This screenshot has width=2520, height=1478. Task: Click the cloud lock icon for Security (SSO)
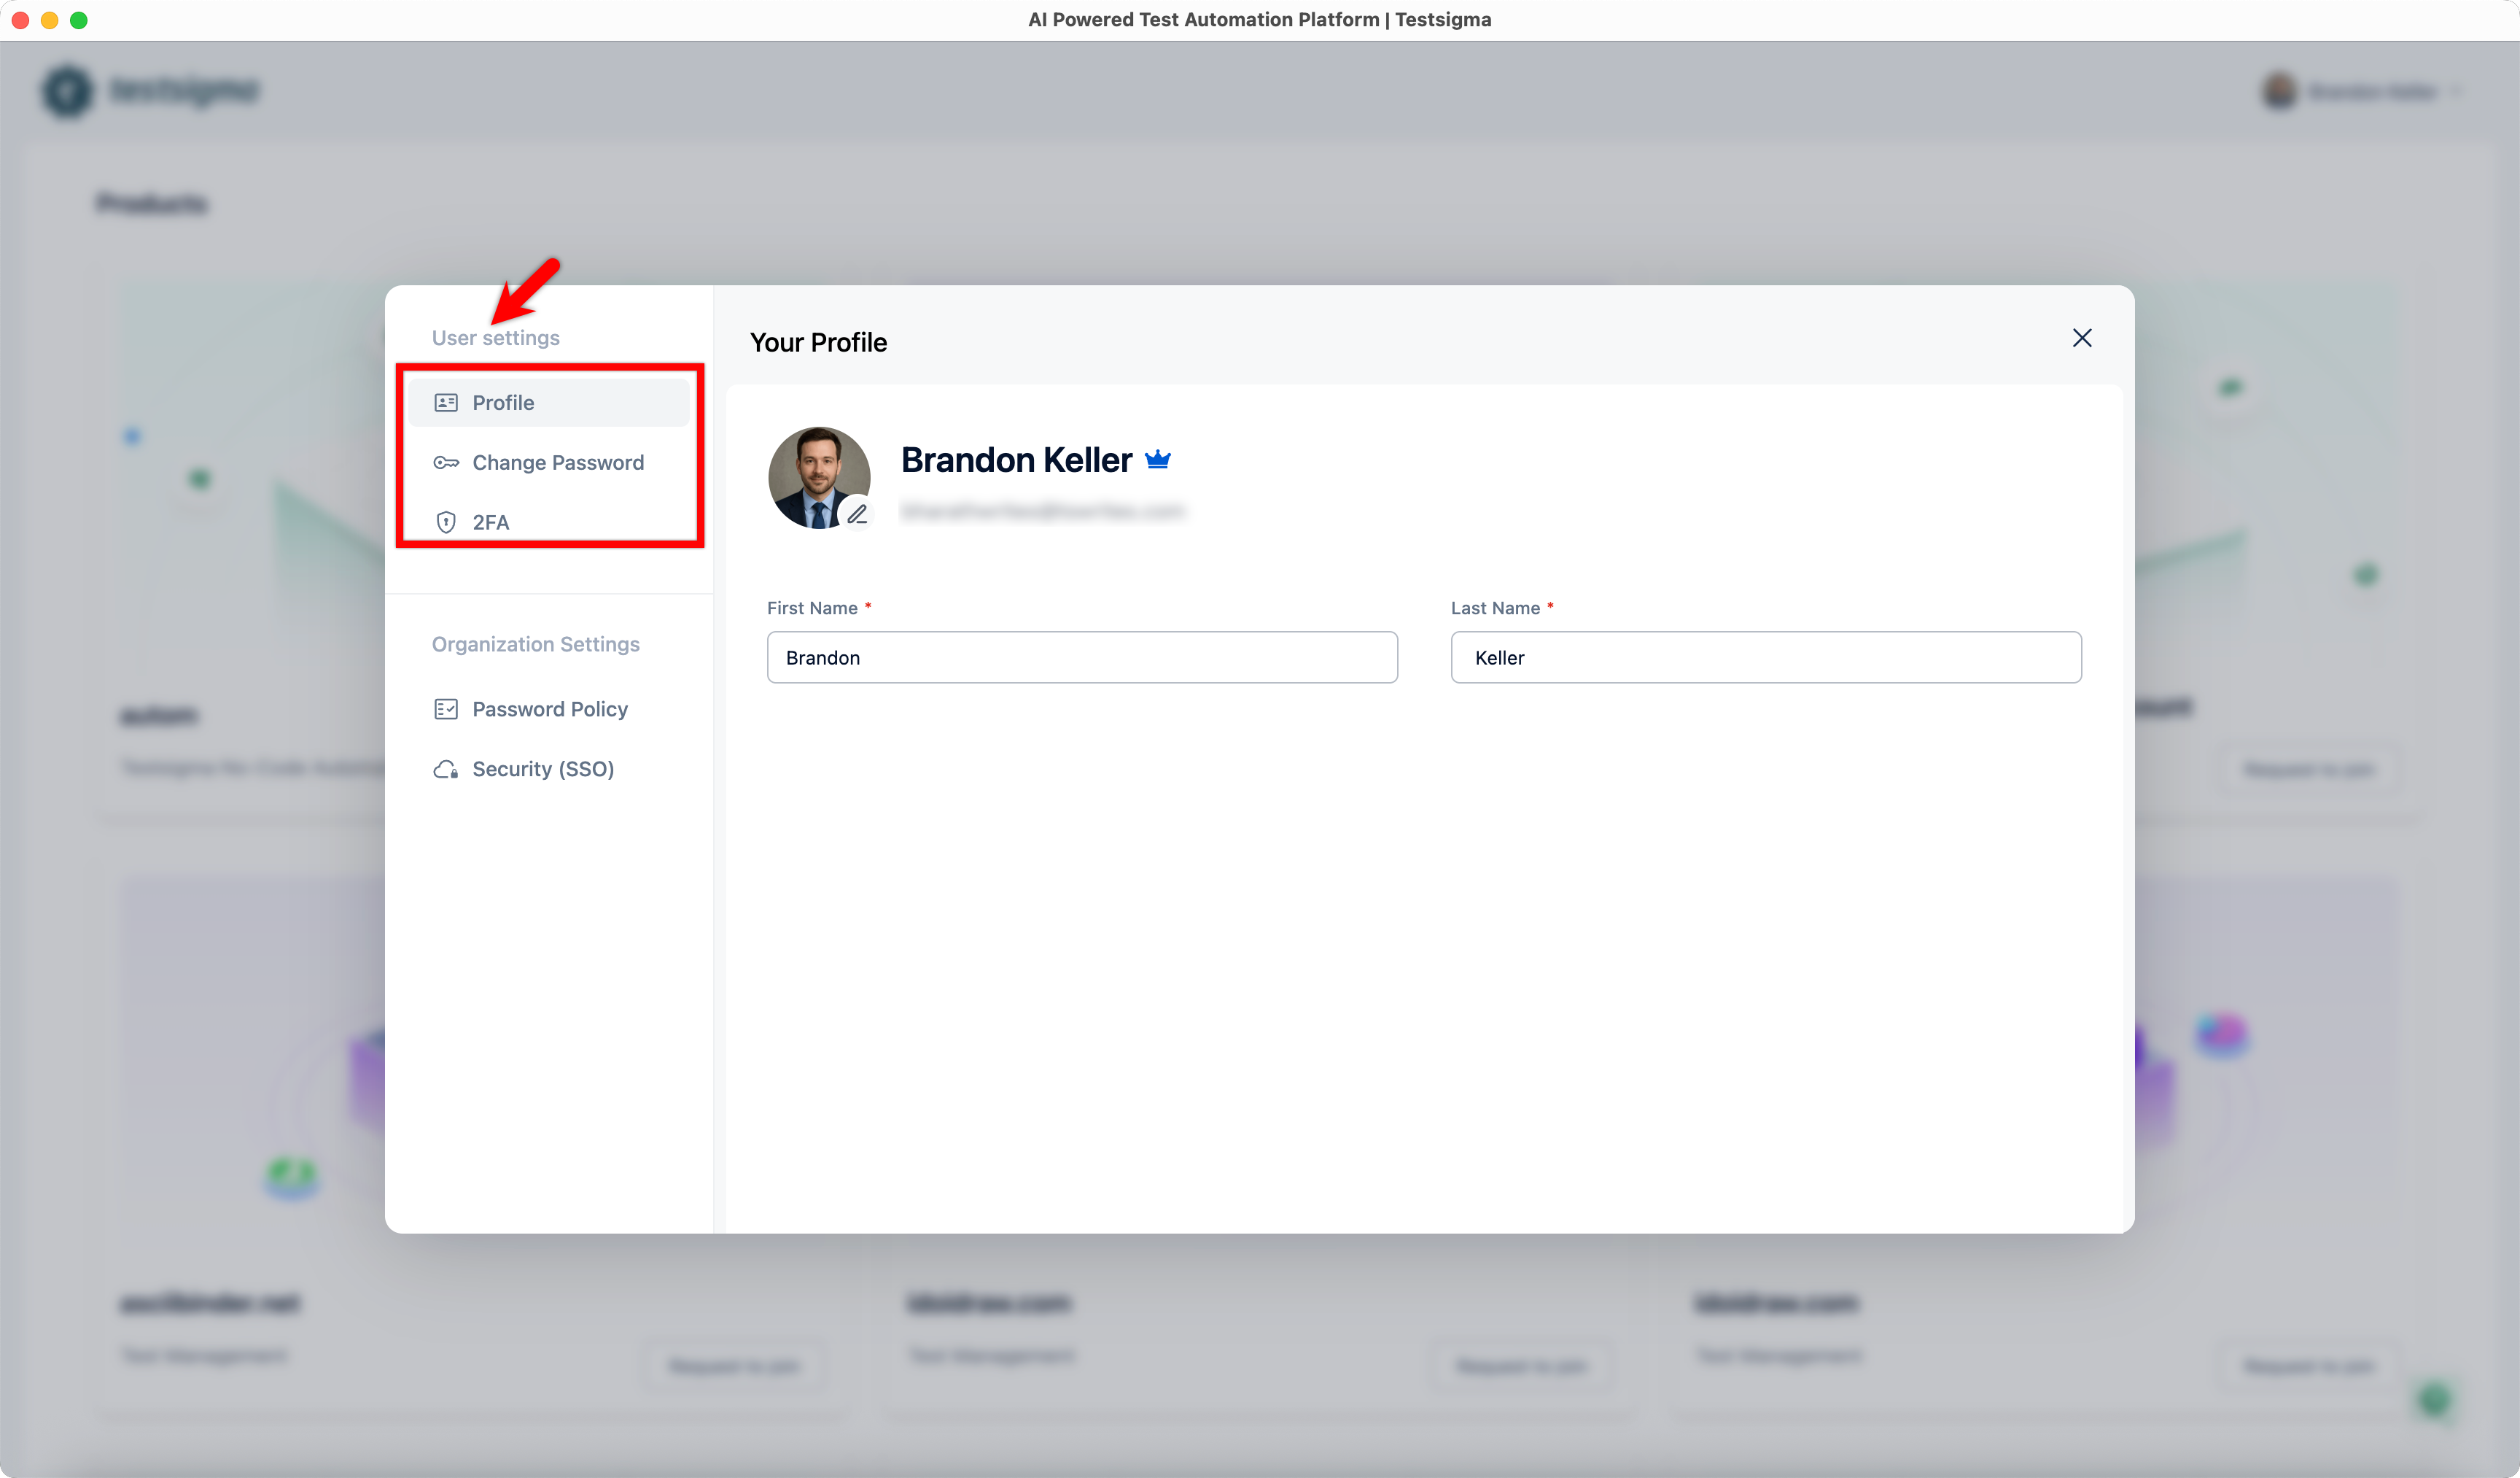pos(446,770)
